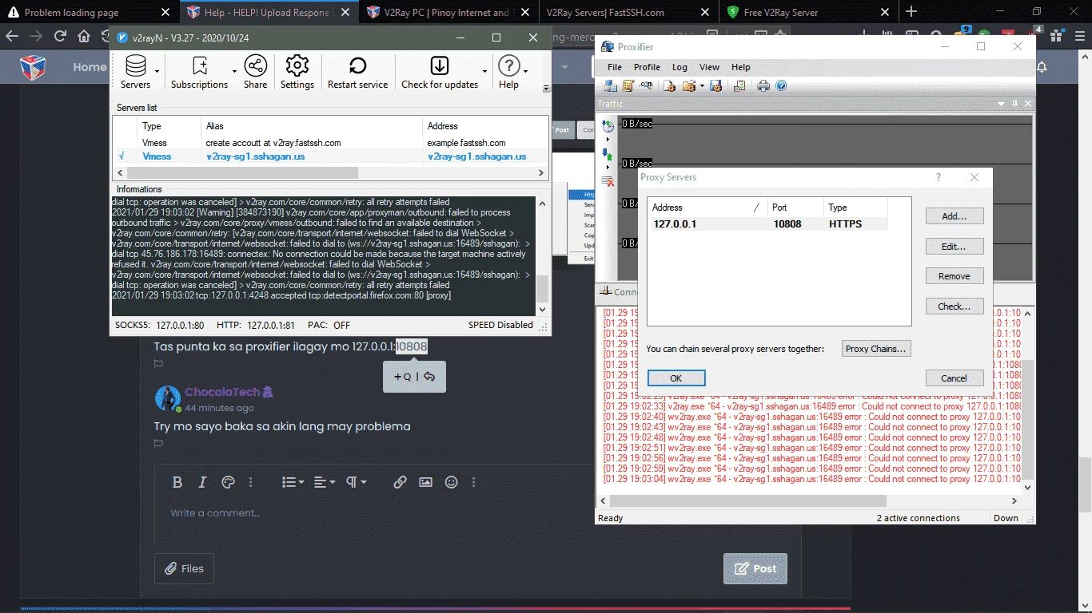
Task: Open v2rayN Settings gear
Action: (x=297, y=72)
